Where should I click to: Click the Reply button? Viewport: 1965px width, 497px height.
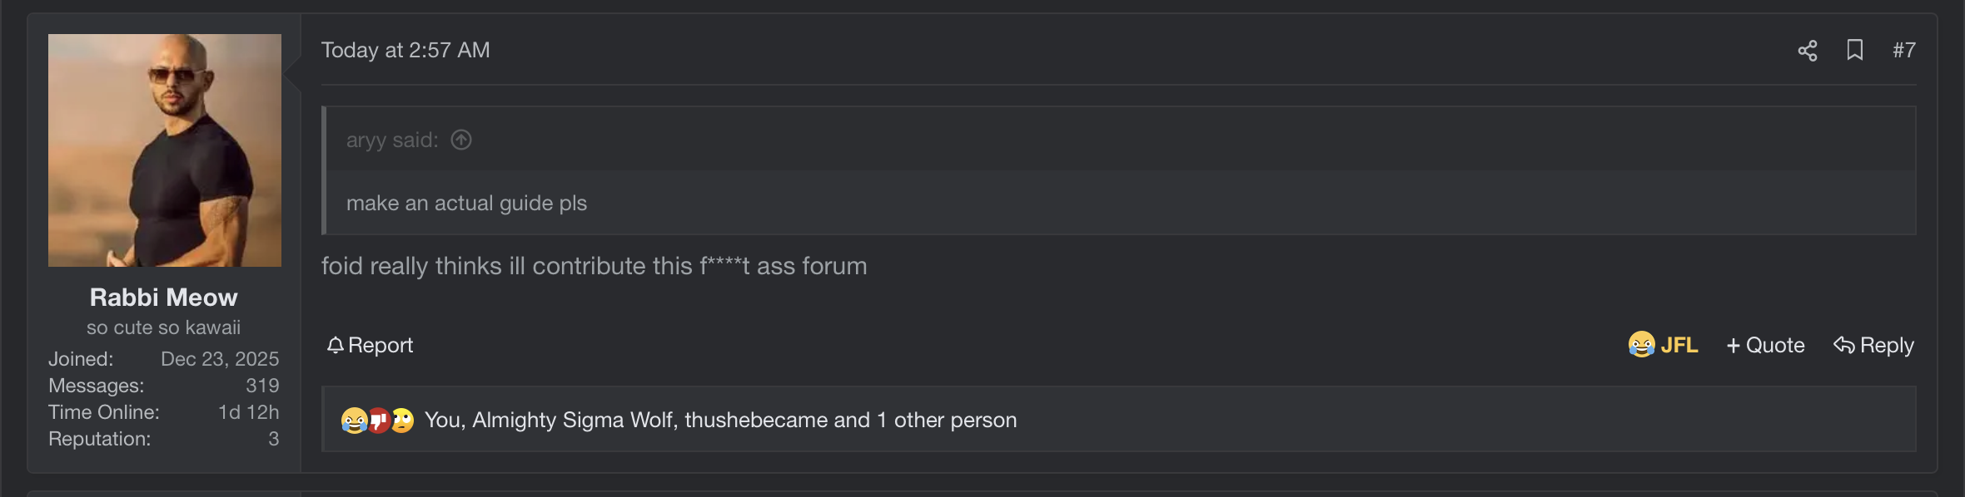(x=1873, y=345)
